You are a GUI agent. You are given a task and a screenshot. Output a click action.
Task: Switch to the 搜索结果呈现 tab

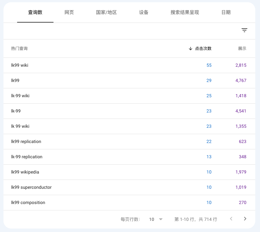184,12
